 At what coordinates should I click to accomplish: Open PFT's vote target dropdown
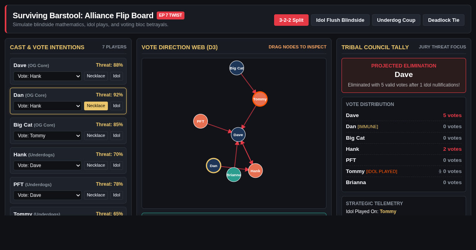(x=48, y=195)
